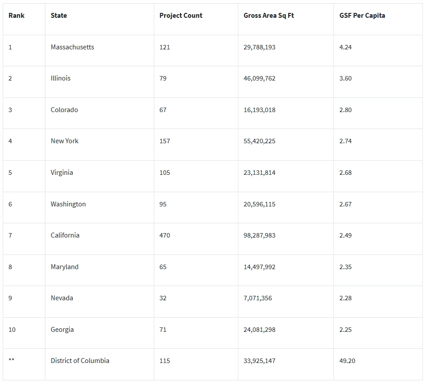Image resolution: width=426 pixels, height=383 pixels.
Task: Click project count 105 for Virginia
Action: (165, 173)
